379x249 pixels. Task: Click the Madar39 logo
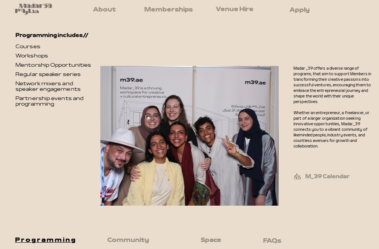coord(34,9)
